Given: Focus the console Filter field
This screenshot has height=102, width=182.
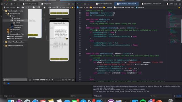Looking at the screenshot, I should pyautogui.click(x=161, y=96).
